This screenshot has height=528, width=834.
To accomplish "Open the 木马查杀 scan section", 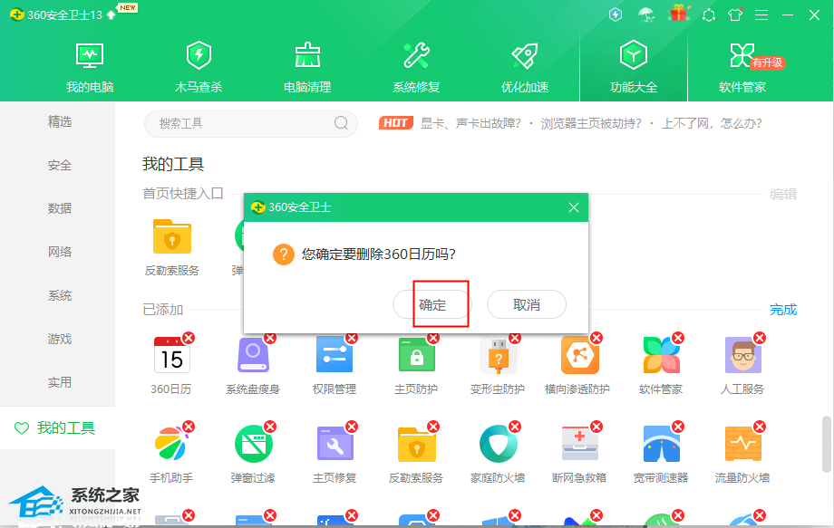I will pos(199,68).
